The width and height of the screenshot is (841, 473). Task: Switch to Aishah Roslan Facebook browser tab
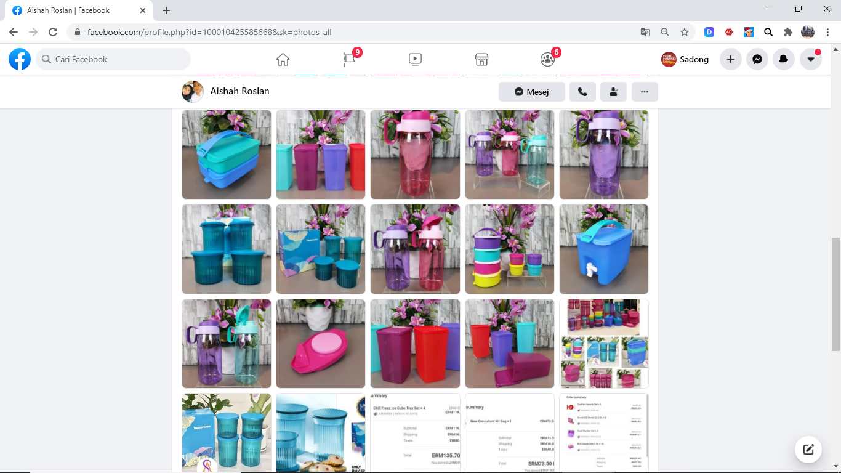[x=76, y=10]
